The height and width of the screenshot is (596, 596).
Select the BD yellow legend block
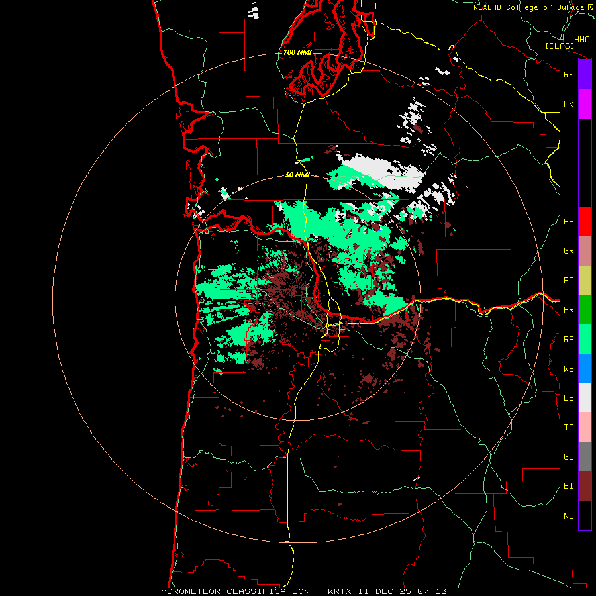tap(585, 281)
